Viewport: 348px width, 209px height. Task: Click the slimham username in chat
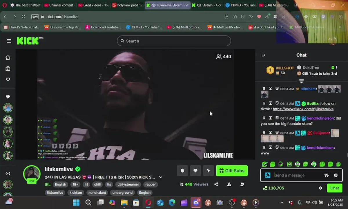pos(308,89)
